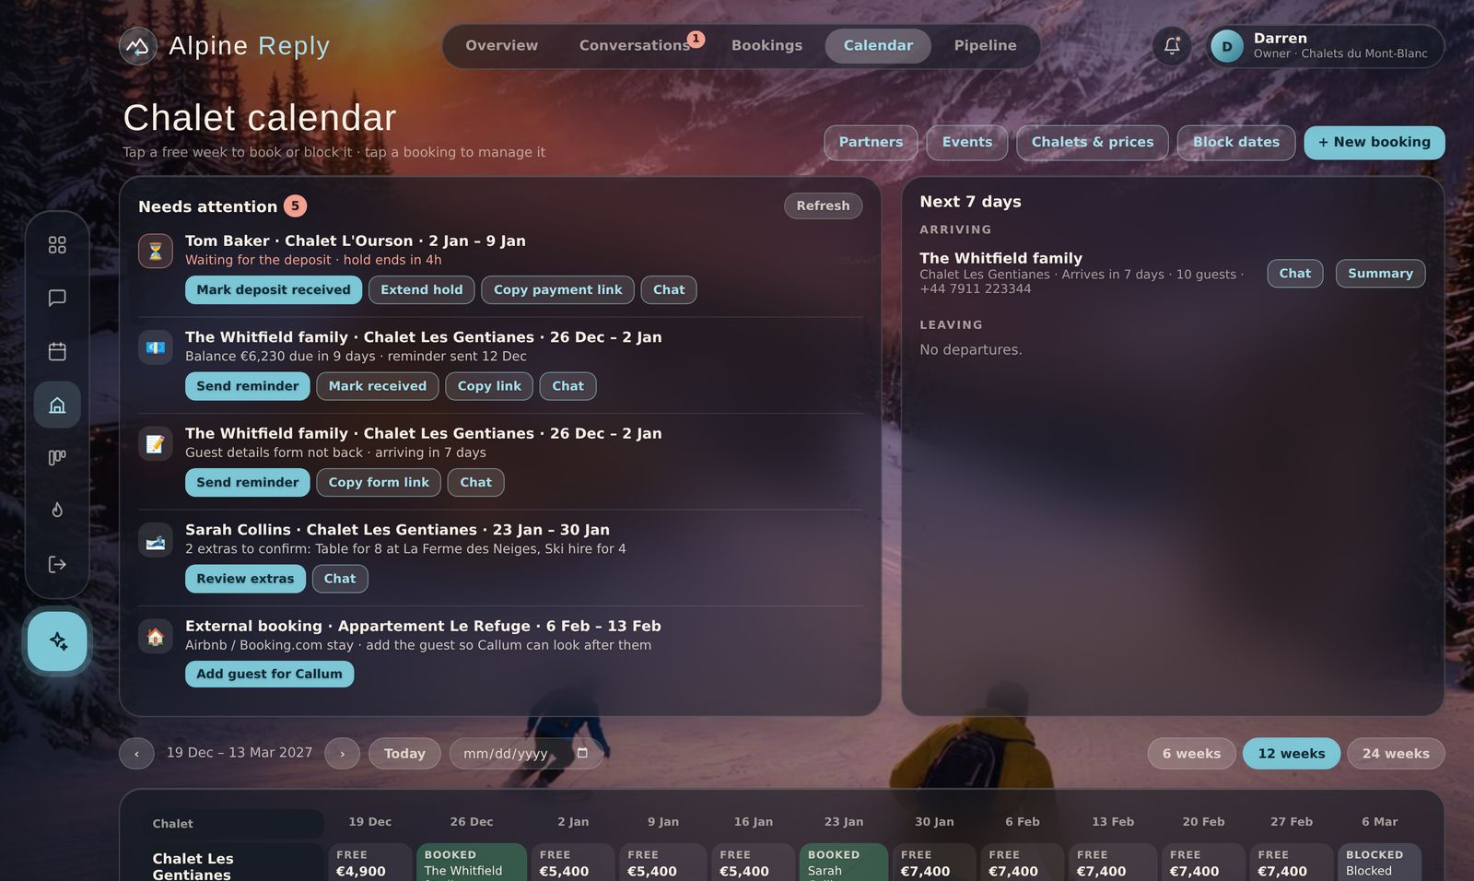Open the kanban board sidebar icon
This screenshot has height=881, width=1474.
point(57,457)
